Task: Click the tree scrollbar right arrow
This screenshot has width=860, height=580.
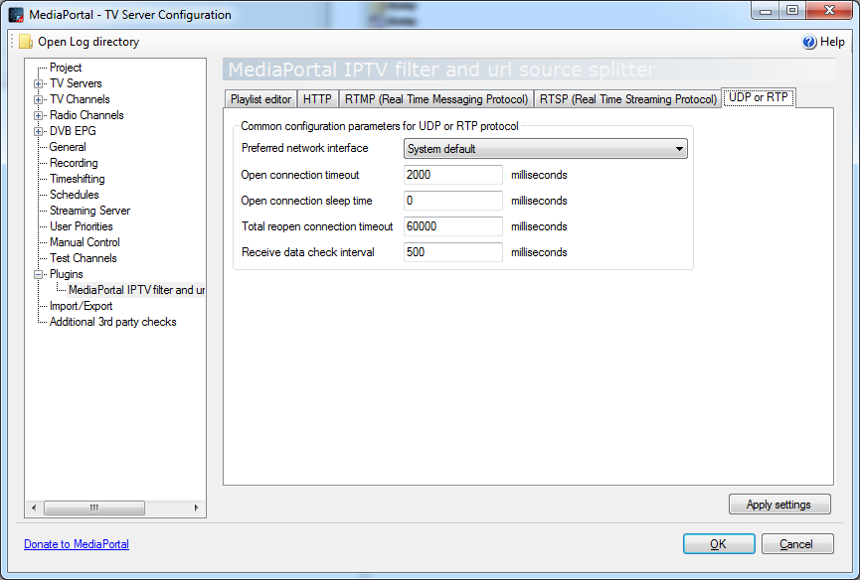Action: pyautogui.click(x=196, y=507)
